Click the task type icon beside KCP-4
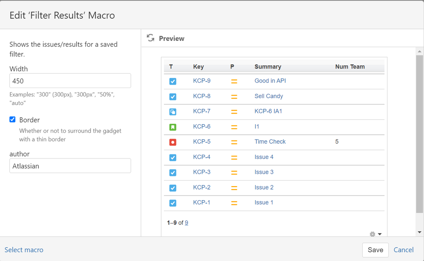 click(172, 157)
